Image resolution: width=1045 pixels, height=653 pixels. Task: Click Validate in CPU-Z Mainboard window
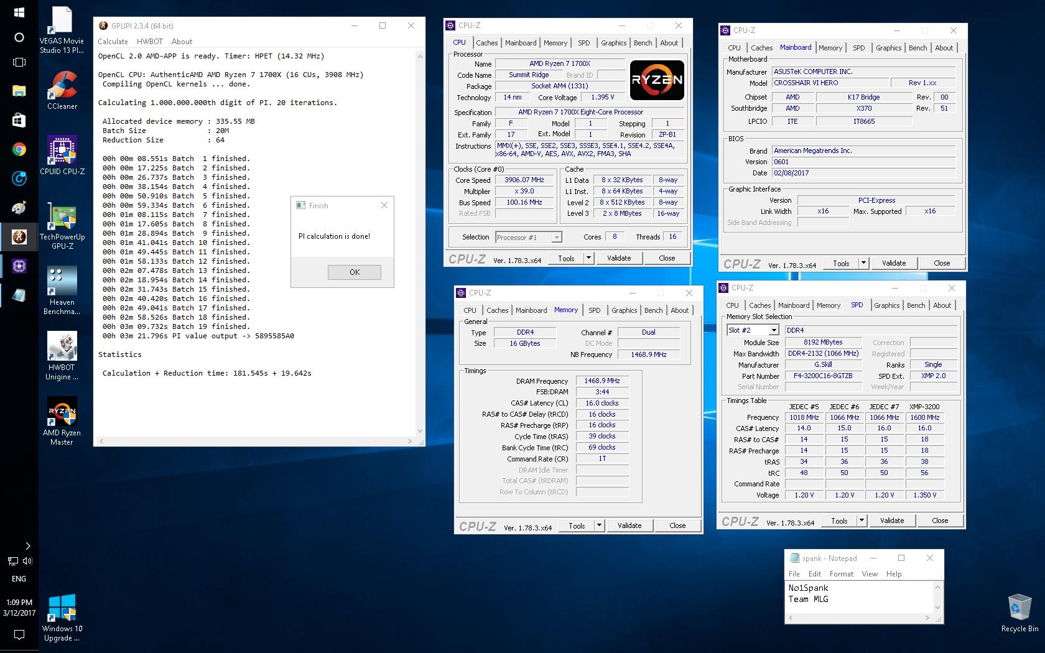coord(894,263)
